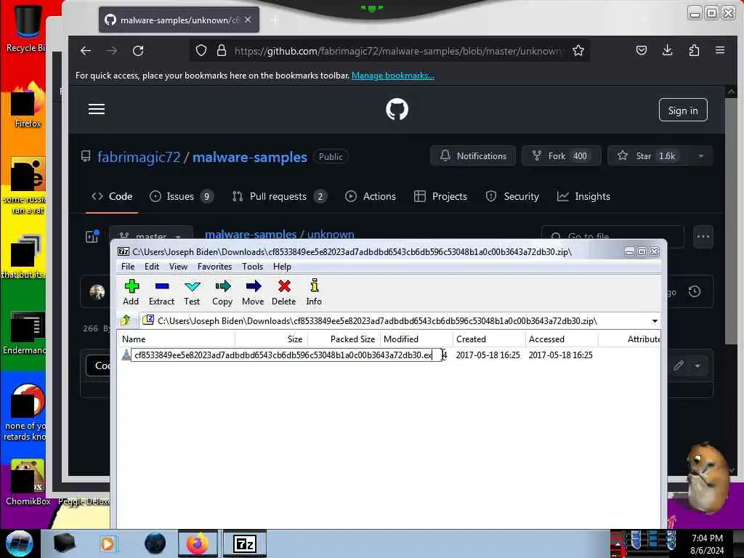Expand the Star lists dropdown arrow
This screenshot has height=558, width=744.
(x=701, y=156)
